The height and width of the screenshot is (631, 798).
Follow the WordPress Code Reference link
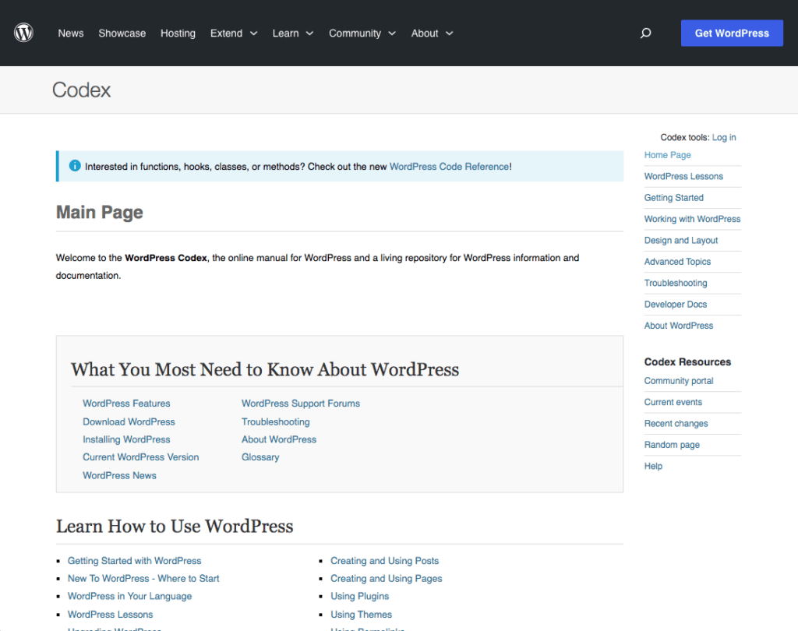(450, 167)
